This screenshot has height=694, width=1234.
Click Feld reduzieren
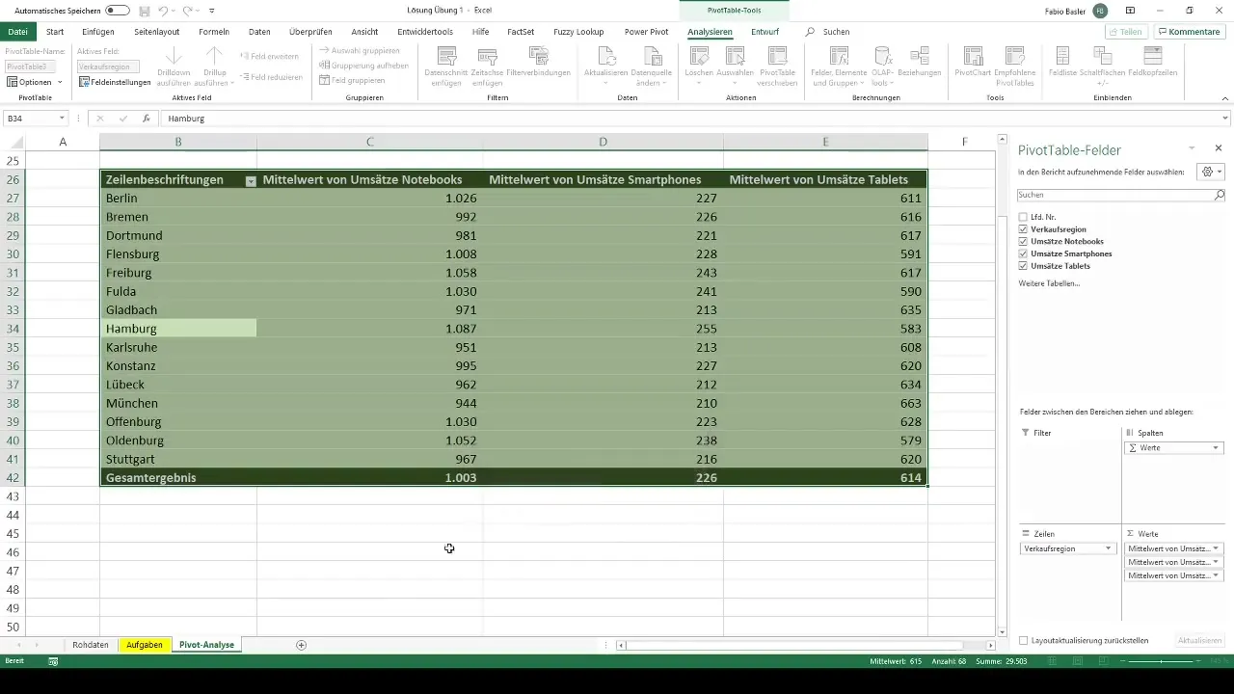click(x=270, y=76)
